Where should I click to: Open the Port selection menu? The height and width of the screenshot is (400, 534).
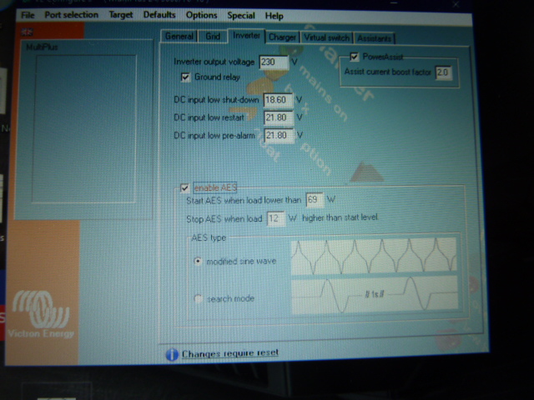(71, 15)
